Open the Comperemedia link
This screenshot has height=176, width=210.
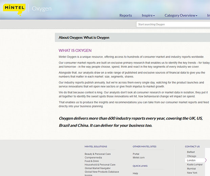[93, 157]
